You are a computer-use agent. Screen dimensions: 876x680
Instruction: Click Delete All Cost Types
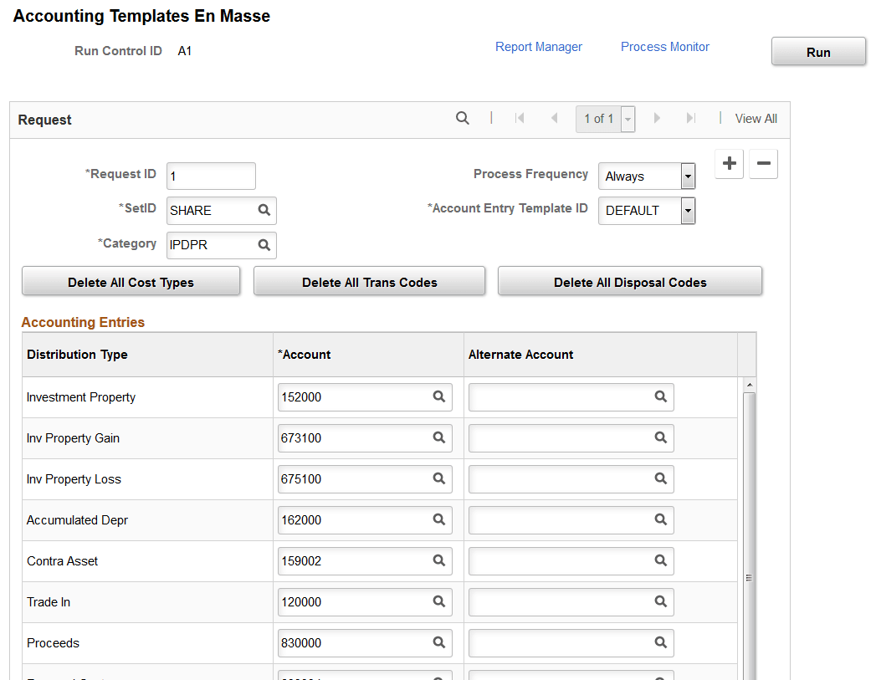131,281
